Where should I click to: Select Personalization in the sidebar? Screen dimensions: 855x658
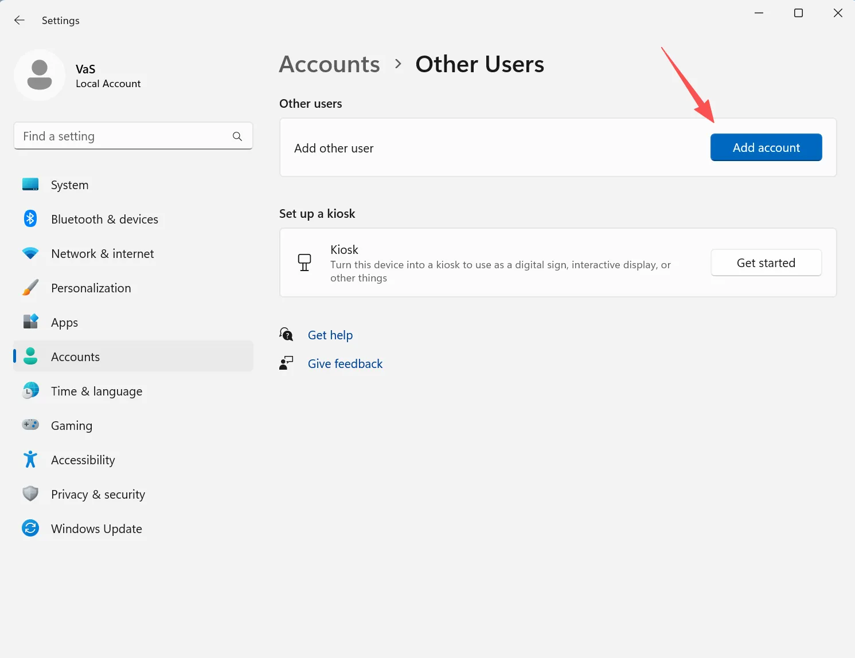tap(133, 288)
